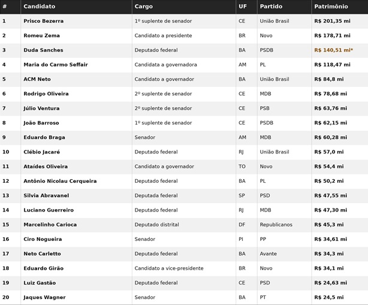Screen dimensions: 368x305
Task: Click the value R$ 62,15 mi
Action: 331,123
